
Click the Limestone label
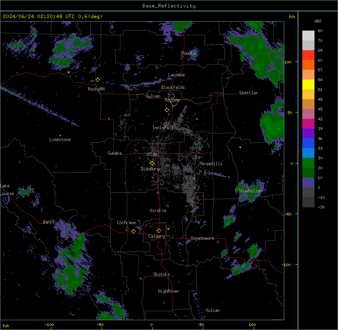coord(60,140)
